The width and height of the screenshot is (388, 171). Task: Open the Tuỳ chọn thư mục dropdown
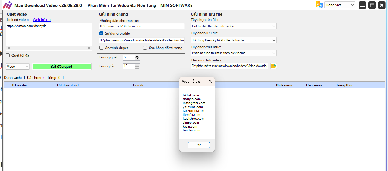(x=234, y=53)
